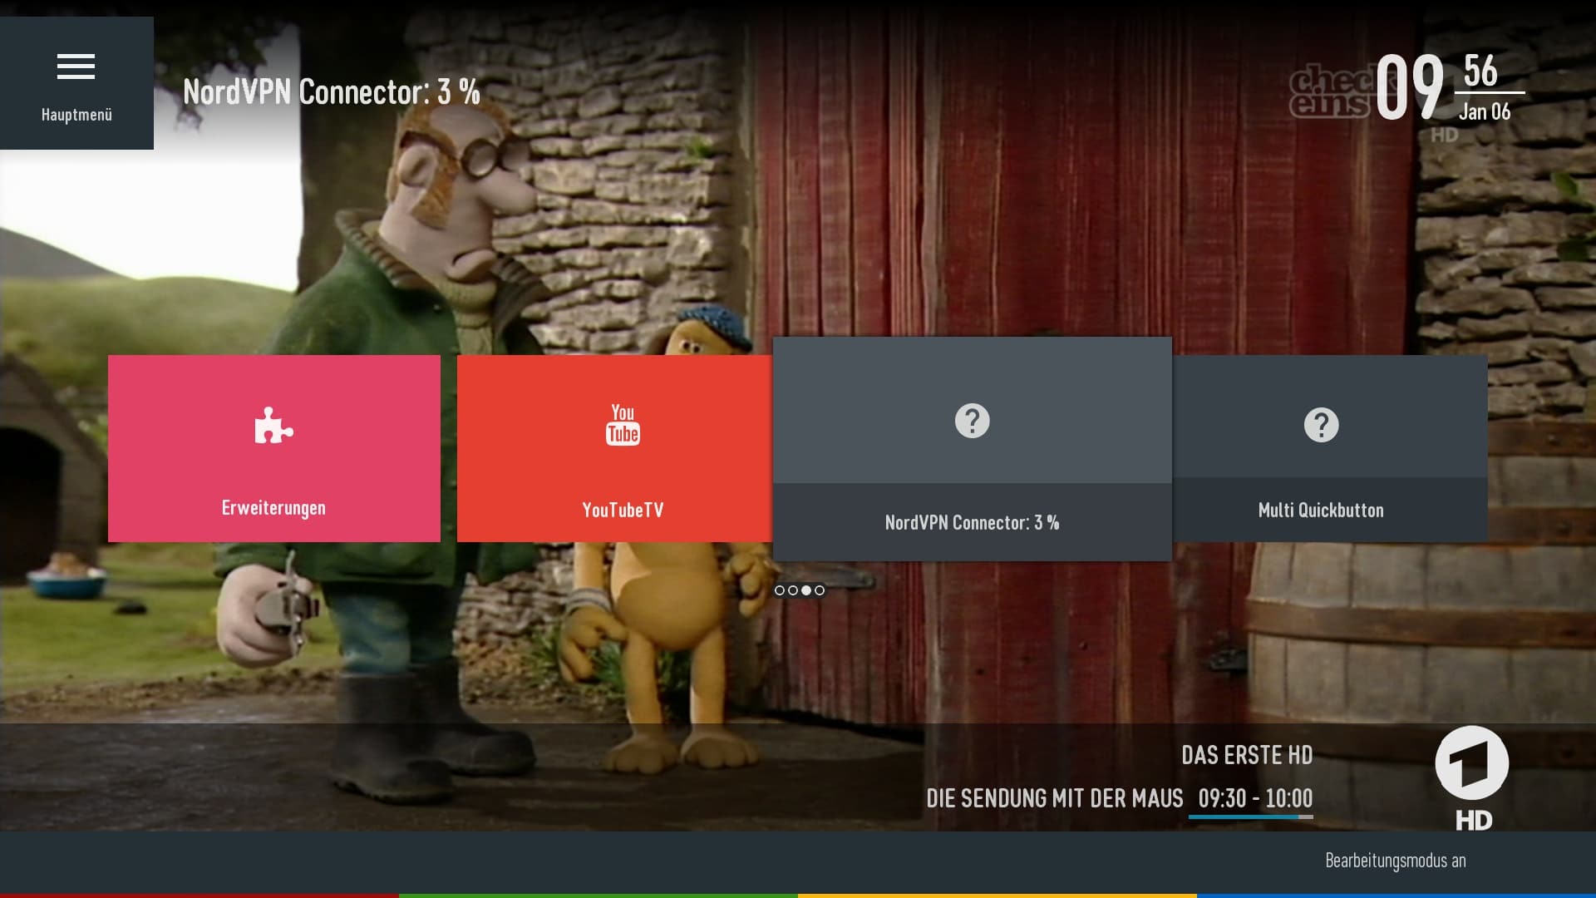Select the NordVPN Connector tile
This screenshot has width=1596, height=898.
point(973,449)
